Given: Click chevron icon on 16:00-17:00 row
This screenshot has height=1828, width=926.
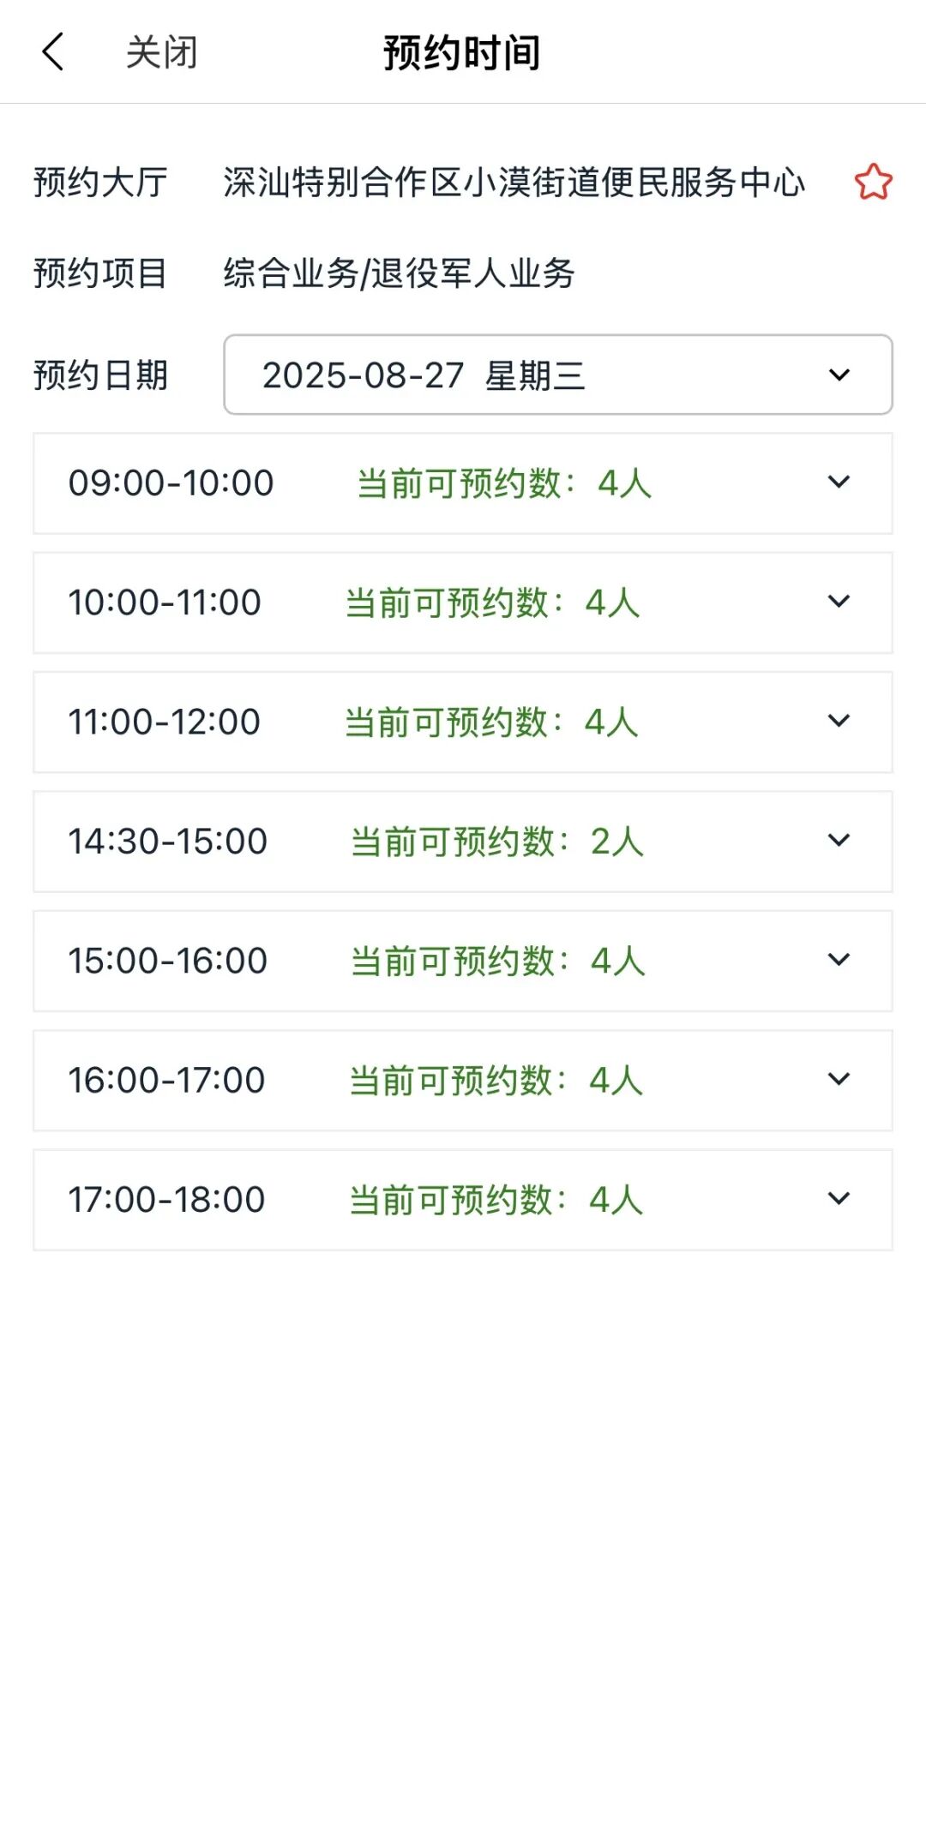Looking at the screenshot, I should coord(839,1080).
